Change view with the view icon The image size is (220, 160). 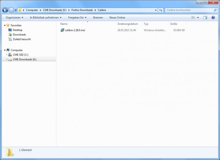pos(193,18)
